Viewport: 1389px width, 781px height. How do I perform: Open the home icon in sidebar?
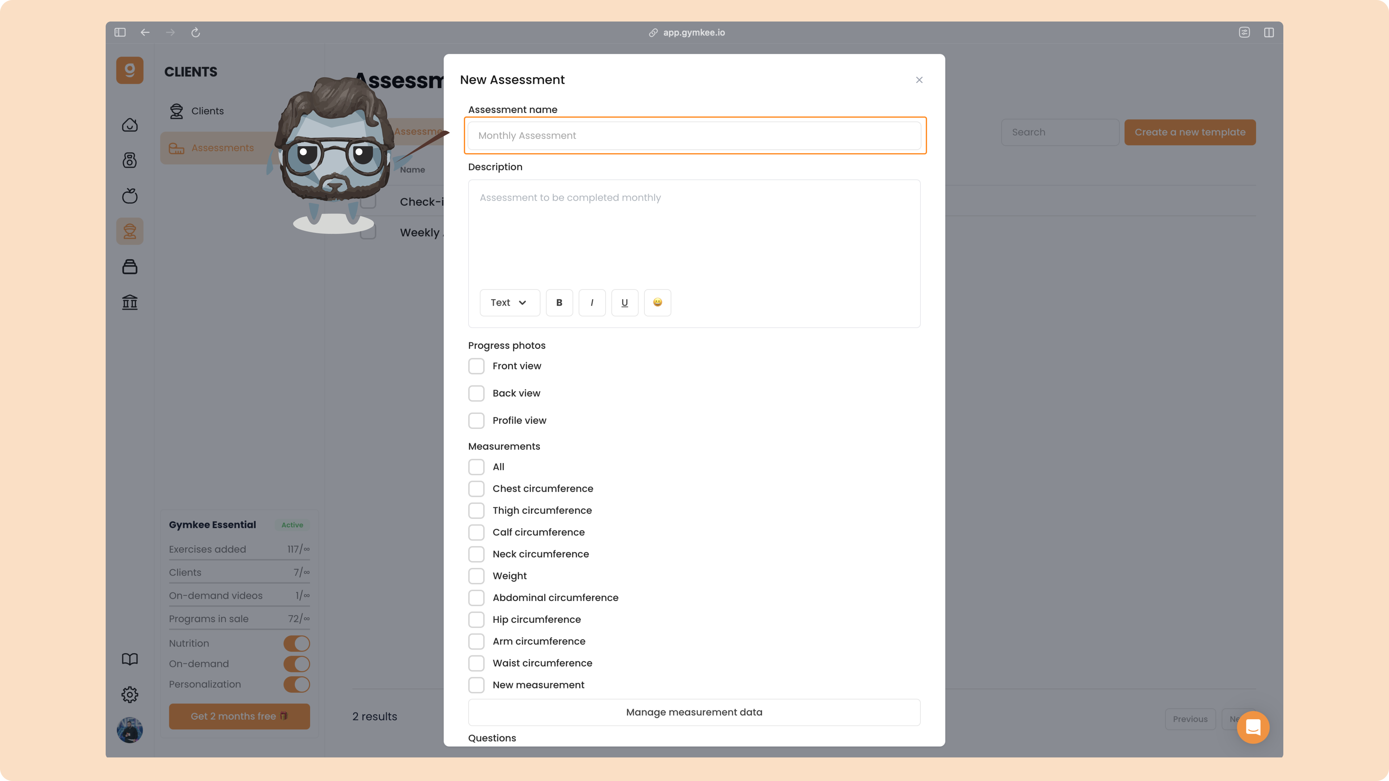coord(129,125)
